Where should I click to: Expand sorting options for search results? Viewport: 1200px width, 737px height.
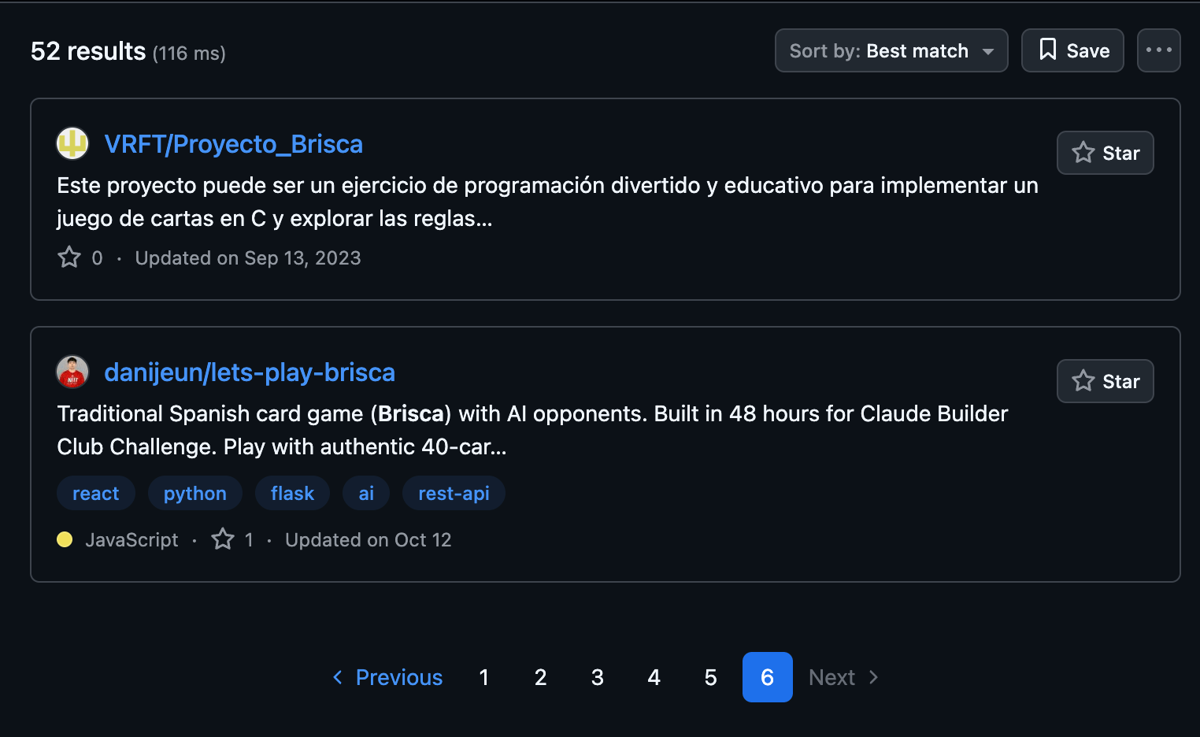(891, 50)
